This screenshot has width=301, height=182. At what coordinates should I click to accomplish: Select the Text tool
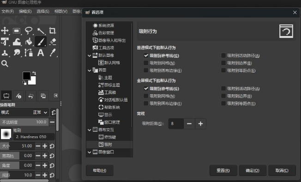41,53
